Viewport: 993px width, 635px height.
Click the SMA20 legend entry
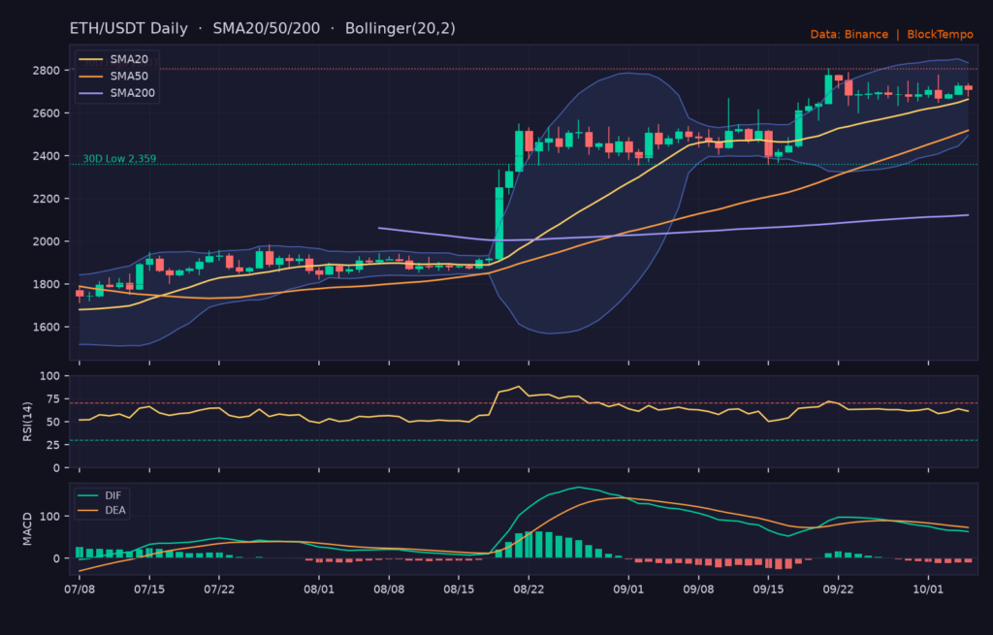(x=114, y=59)
